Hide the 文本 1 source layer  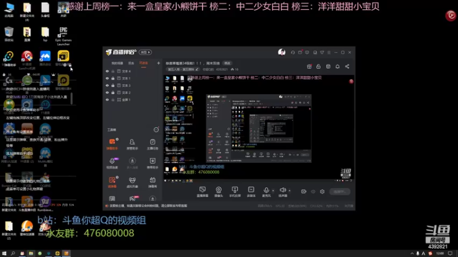(x=107, y=78)
